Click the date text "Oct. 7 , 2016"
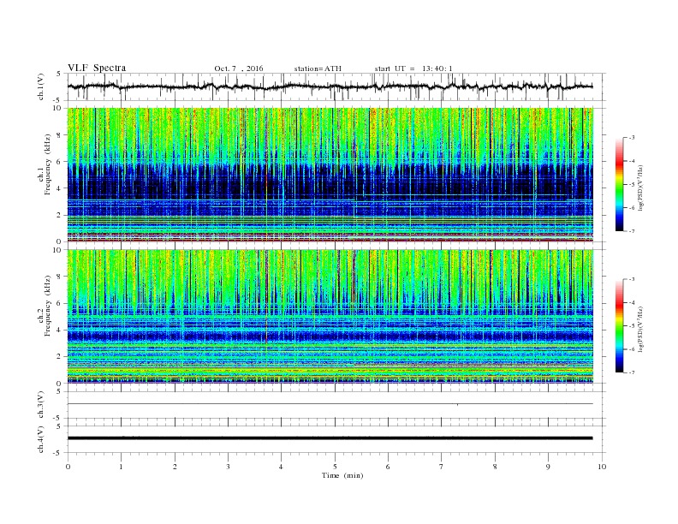The image size is (678, 524). coord(238,68)
